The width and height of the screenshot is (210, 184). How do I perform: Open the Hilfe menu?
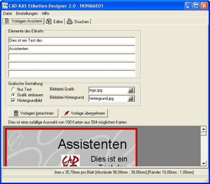click(x=45, y=13)
